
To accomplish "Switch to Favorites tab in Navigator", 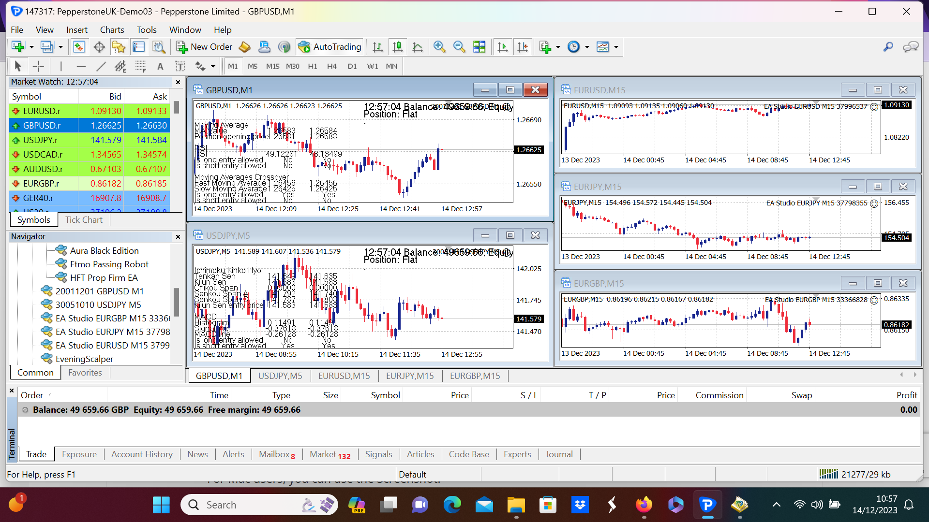I will click(x=85, y=373).
